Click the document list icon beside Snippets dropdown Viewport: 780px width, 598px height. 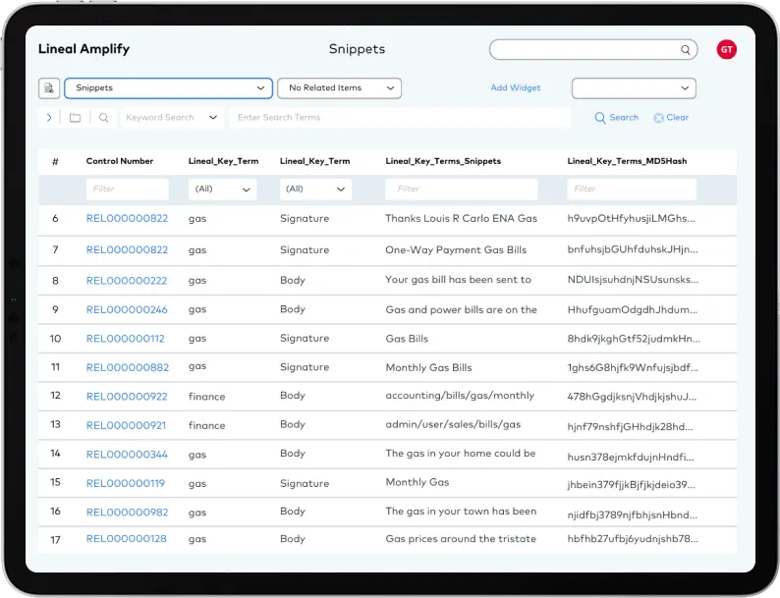pos(49,88)
